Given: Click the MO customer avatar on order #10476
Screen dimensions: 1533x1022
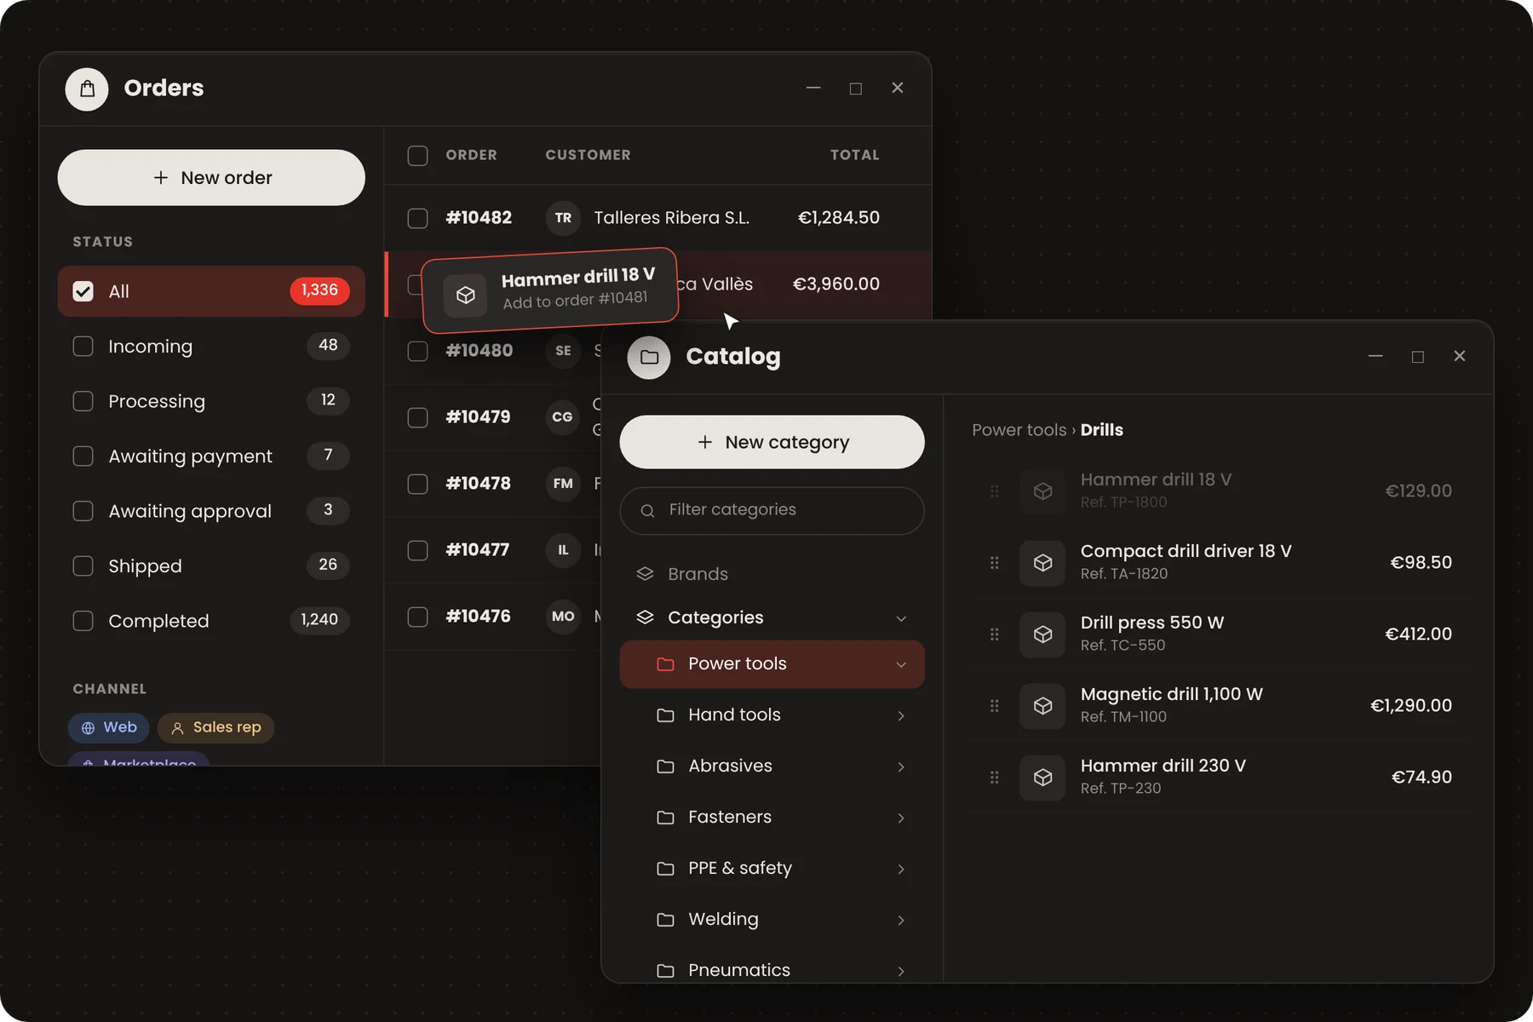Looking at the screenshot, I should tap(563, 617).
